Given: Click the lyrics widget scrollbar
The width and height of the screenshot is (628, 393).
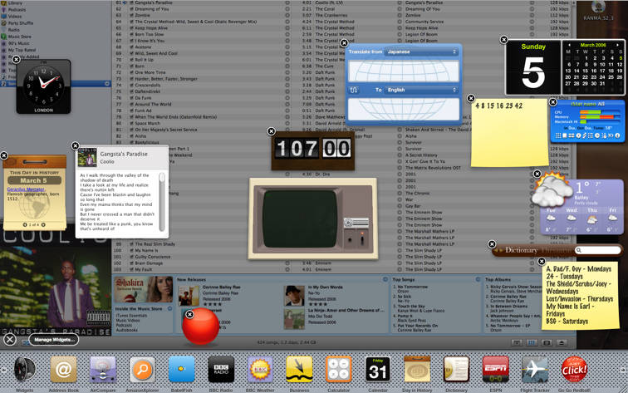Looking at the screenshot, I should [x=162, y=202].
